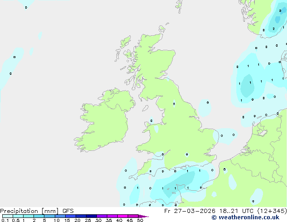The image size is (287, 222).
Task: Click the '(12+345)' forecast run text
Action: tap(272, 211)
